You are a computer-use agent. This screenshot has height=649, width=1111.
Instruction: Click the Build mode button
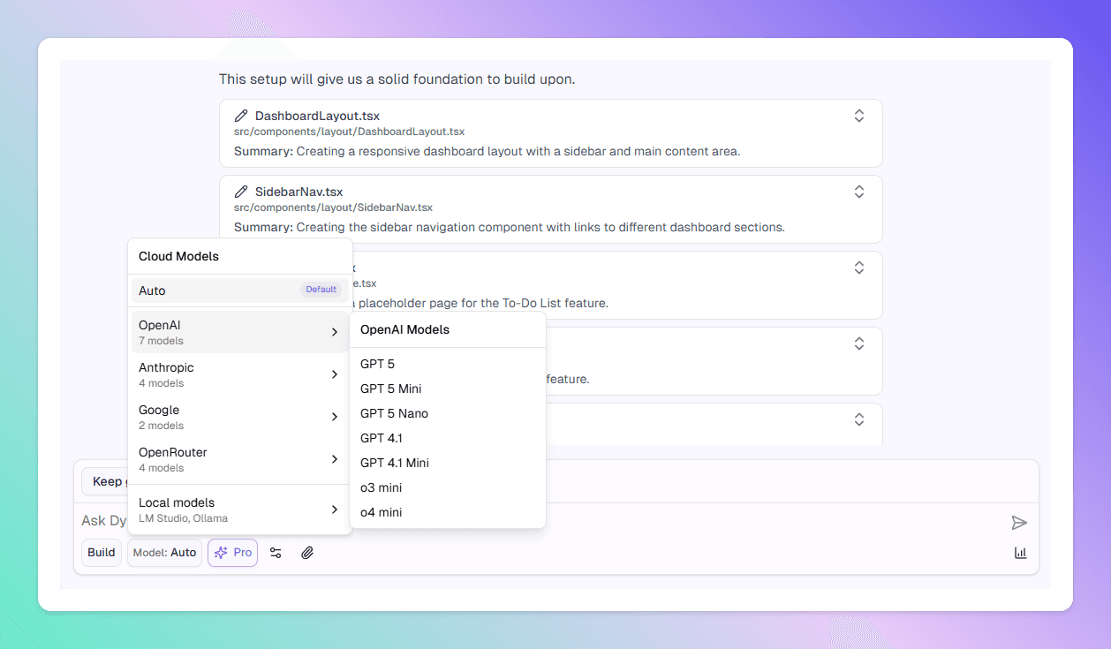tap(102, 553)
